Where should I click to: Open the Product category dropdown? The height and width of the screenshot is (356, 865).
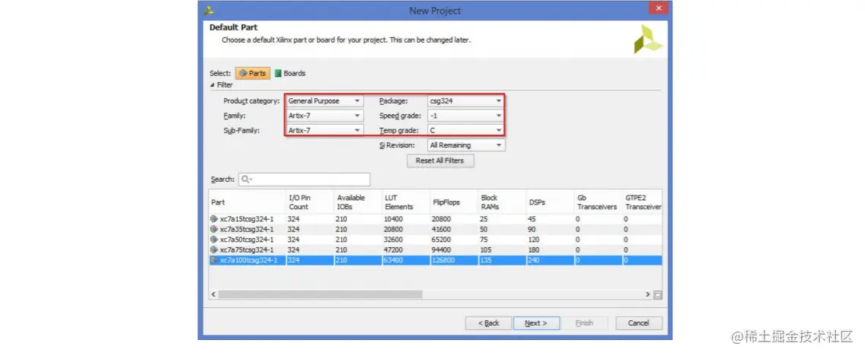point(325,101)
